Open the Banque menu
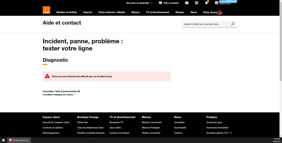Viewport: 282px width, 143px height. tap(180, 12)
